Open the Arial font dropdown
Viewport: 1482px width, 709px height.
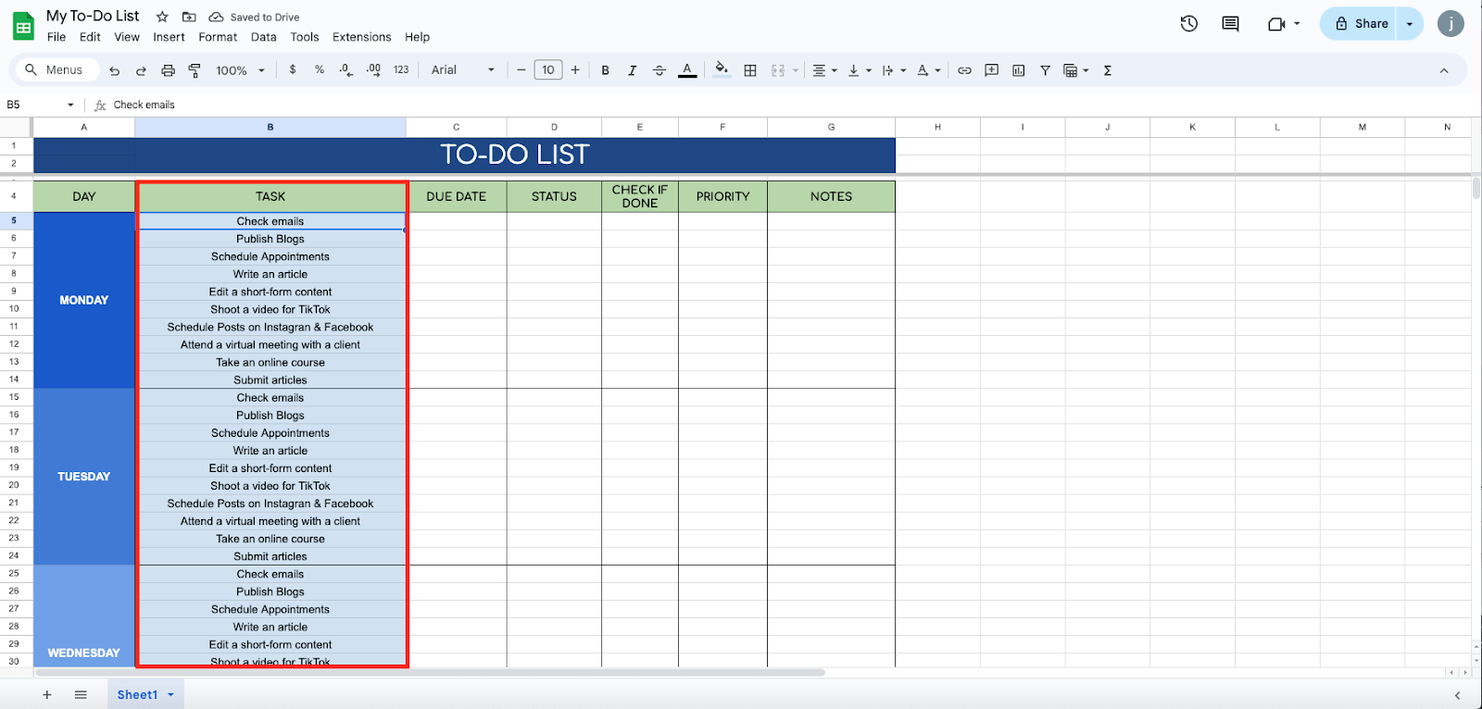tap(463, 70)
